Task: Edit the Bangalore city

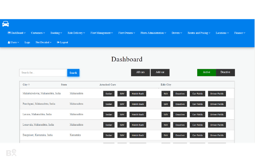Action: click(166, 135)
